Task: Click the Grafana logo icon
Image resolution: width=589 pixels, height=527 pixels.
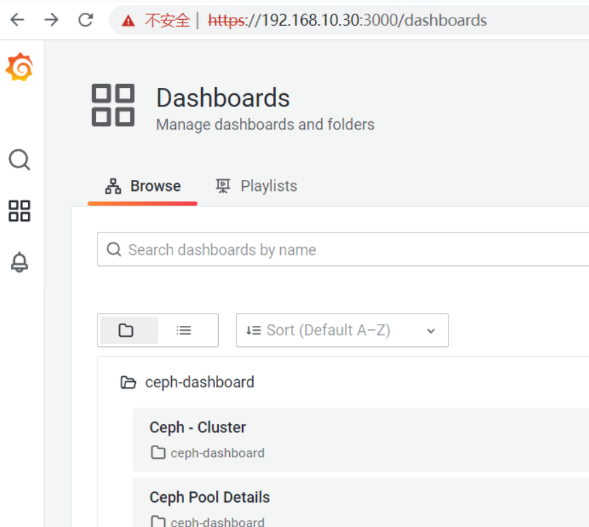Action: click(19, 67)
